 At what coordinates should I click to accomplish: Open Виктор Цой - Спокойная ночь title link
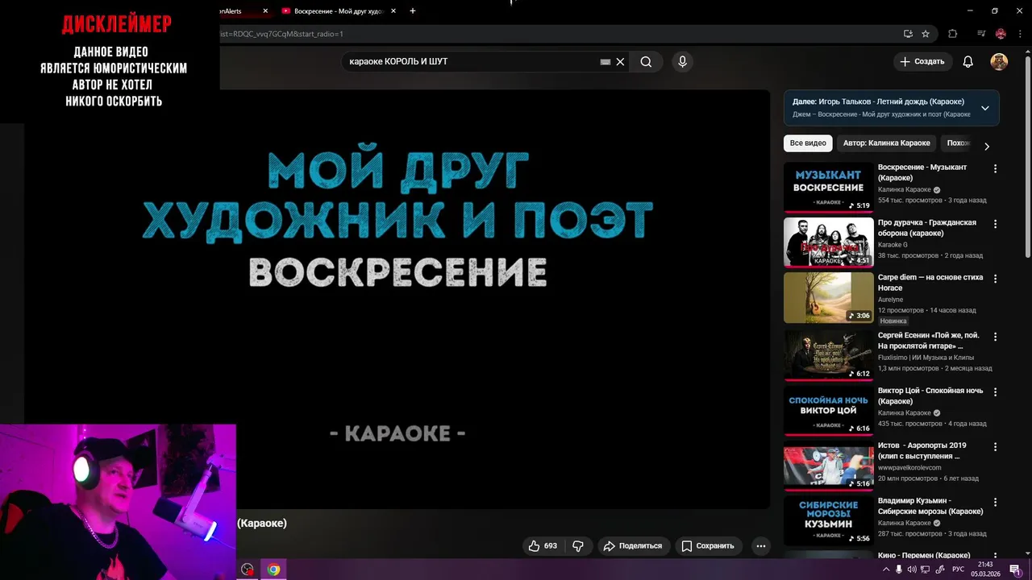tap(930, 396)
